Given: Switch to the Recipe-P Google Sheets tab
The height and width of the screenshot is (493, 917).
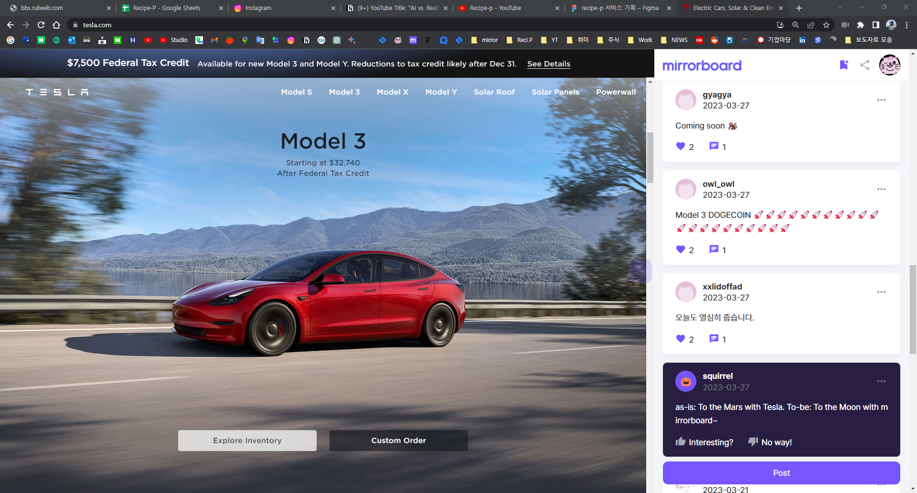Looking at the screenshot, I should click(x=171, y=8).
